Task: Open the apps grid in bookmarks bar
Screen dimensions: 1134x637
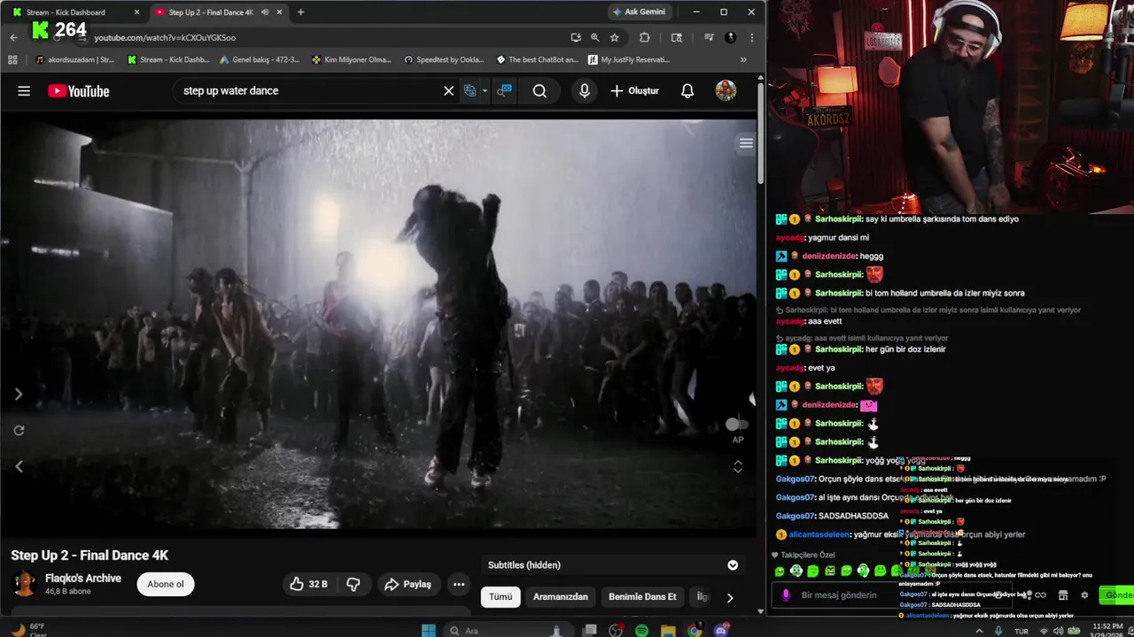Action: click(x=12, y=60)
